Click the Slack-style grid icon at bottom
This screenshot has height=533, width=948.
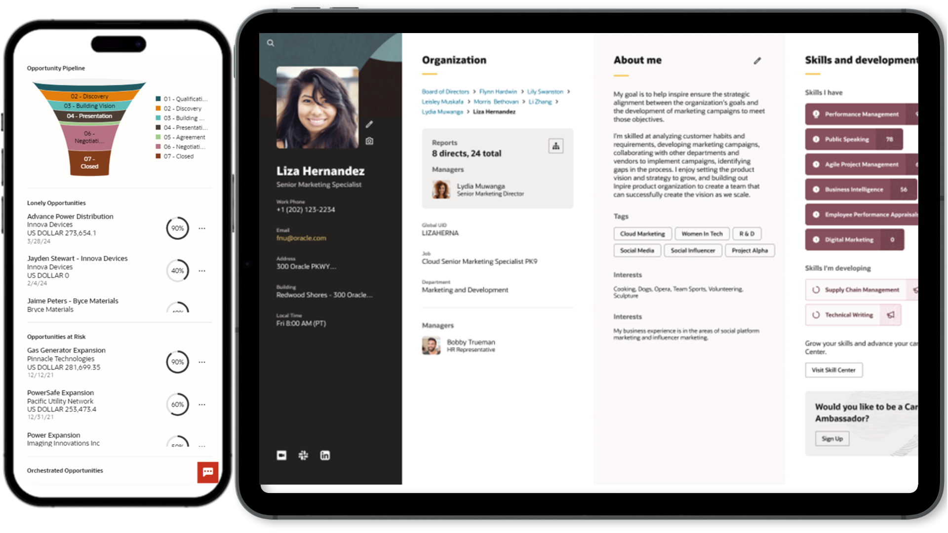304,454
